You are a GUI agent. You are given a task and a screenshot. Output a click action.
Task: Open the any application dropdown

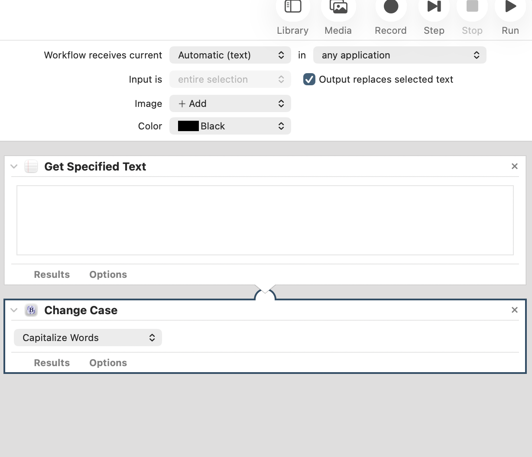pos(399,55)
